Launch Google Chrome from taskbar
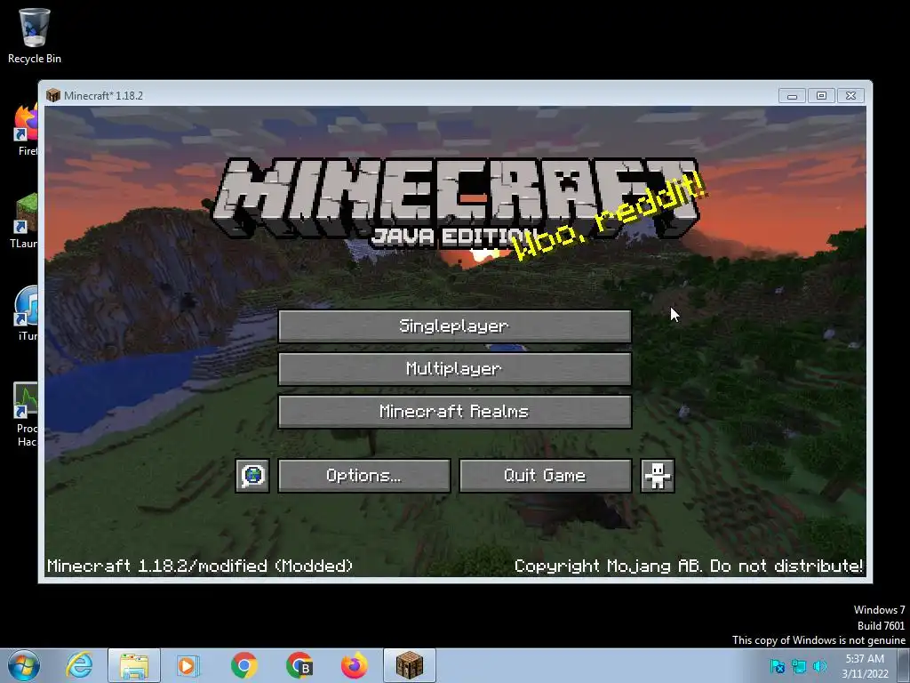 tap(244, 665)
